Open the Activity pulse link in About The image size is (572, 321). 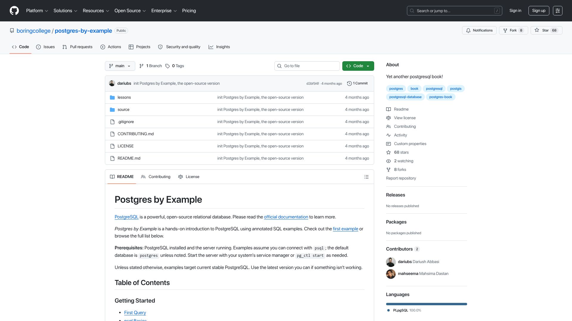point(397,135)
